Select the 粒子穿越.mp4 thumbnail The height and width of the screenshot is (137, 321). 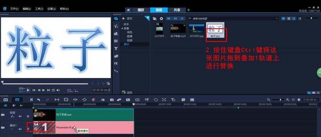178,28
